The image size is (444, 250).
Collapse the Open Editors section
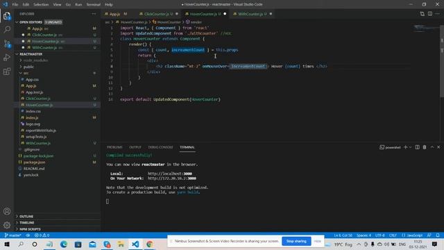tap(17, 22)
